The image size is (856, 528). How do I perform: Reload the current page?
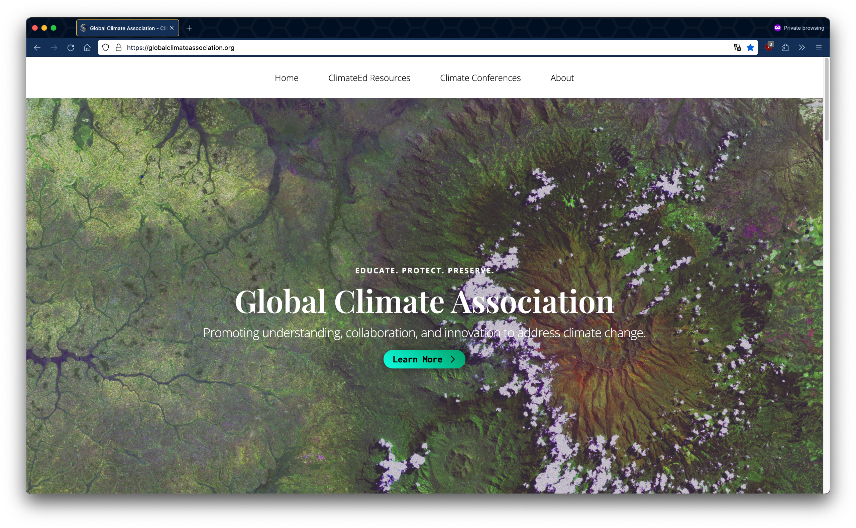pyautogui.click(x=71, y=47)
